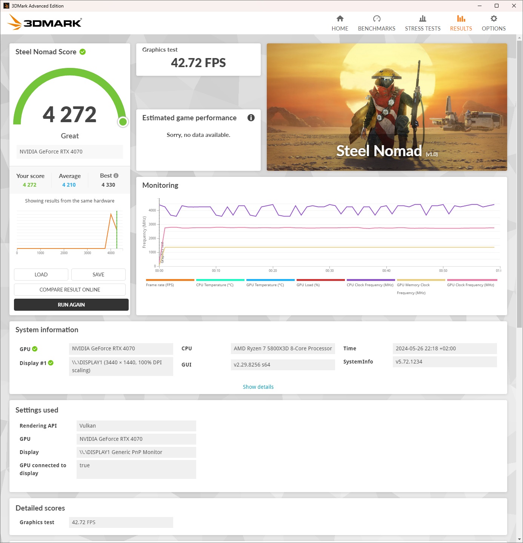523x543 pixels.
Task: Click the scrollbar down arrow
Action: (520, 540)
